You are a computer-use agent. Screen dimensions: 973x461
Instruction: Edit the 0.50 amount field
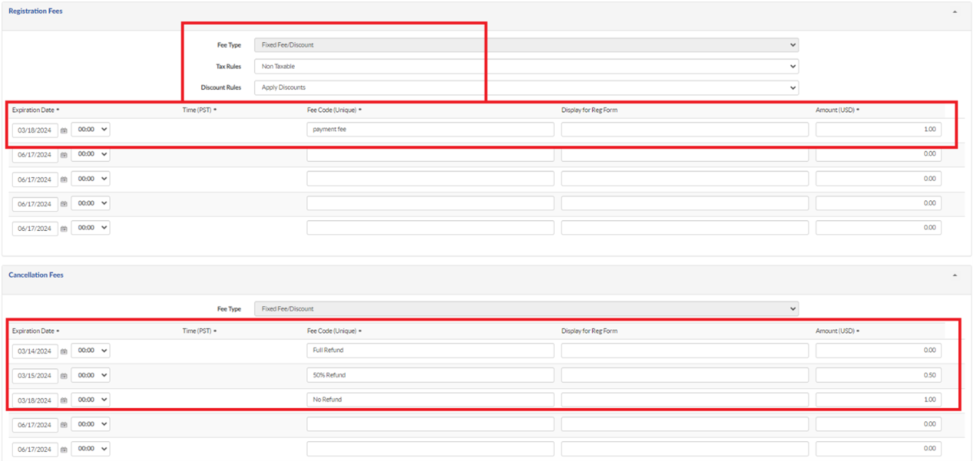pos(878,375)
